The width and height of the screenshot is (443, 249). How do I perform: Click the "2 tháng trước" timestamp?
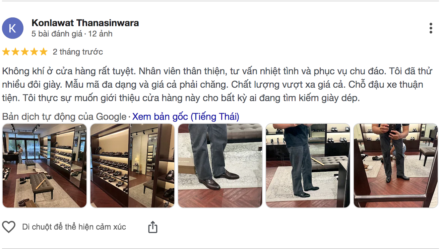(78, 52)
